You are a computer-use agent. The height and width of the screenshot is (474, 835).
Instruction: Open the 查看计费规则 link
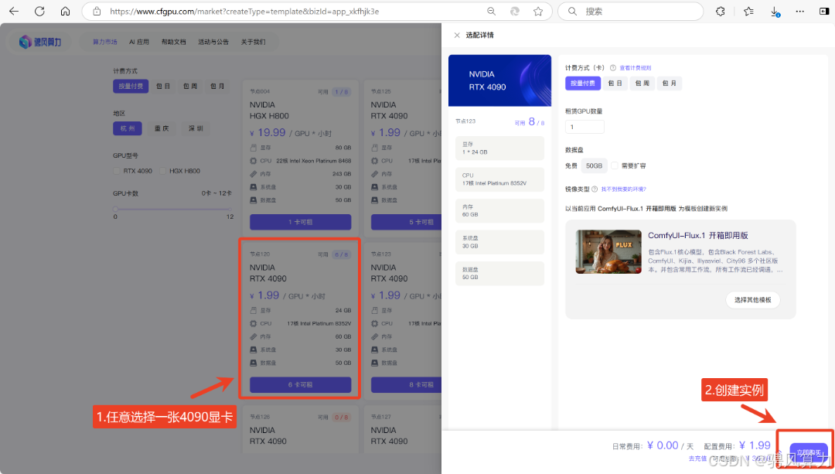636,67
